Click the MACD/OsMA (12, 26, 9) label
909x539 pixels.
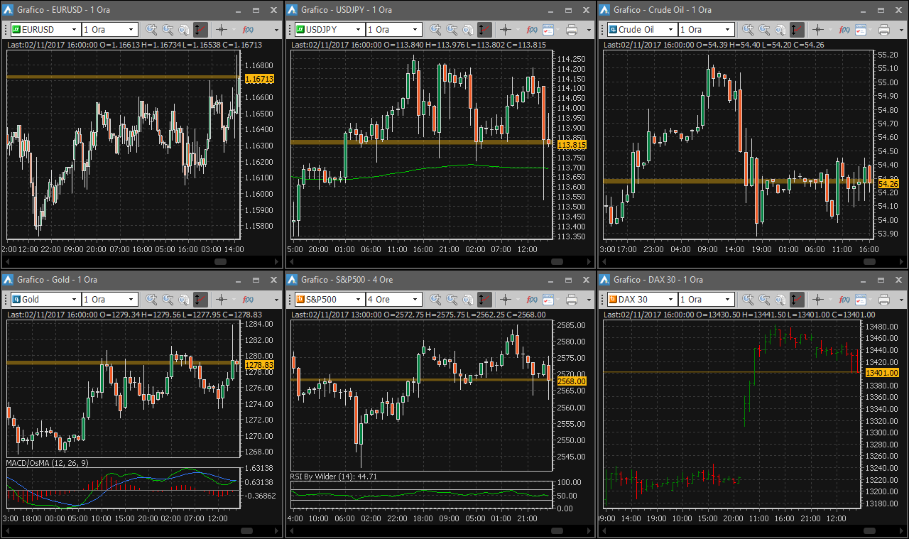(x=48, y=464)
